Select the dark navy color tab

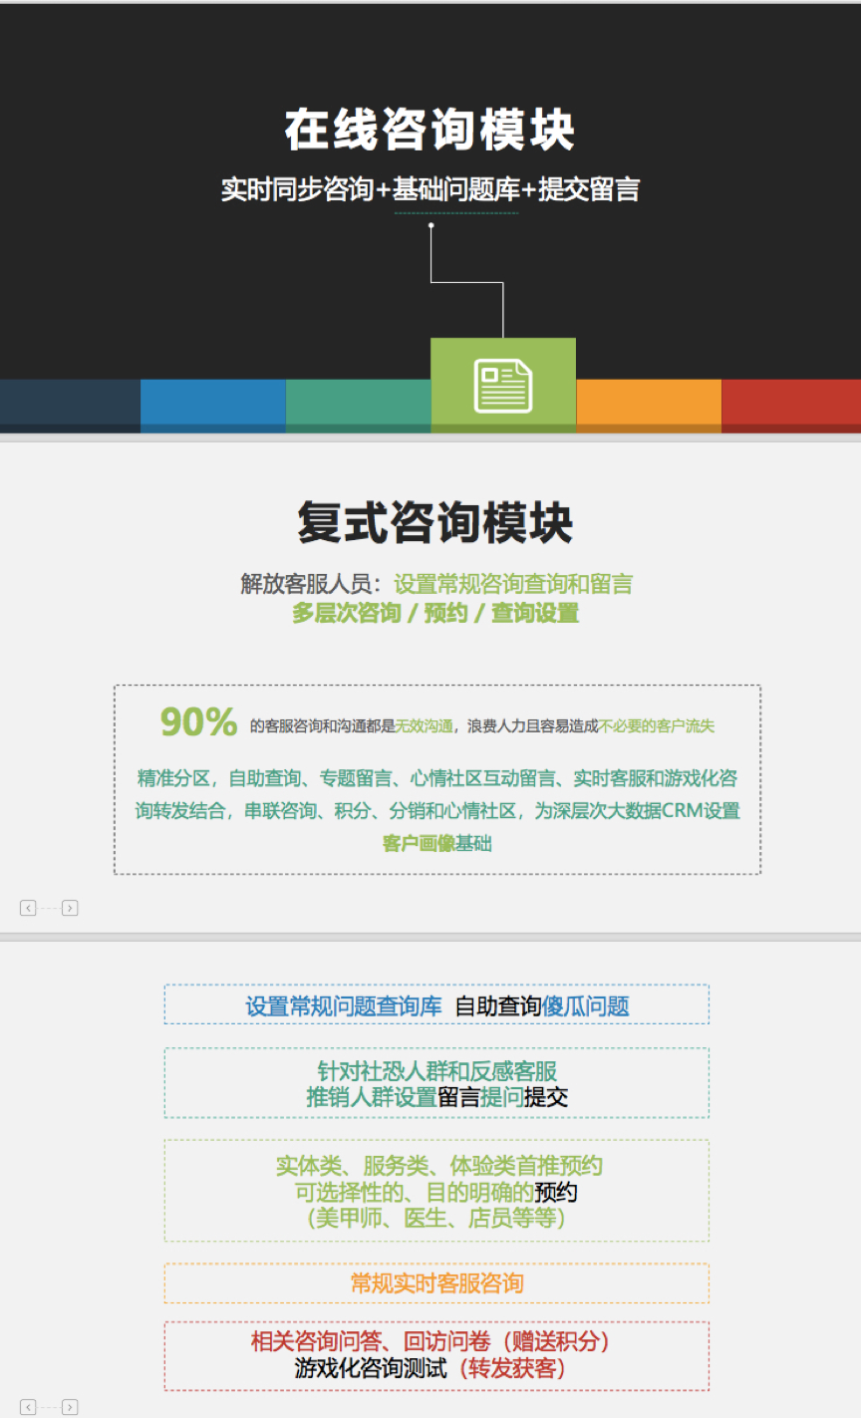tap(70, 406)
